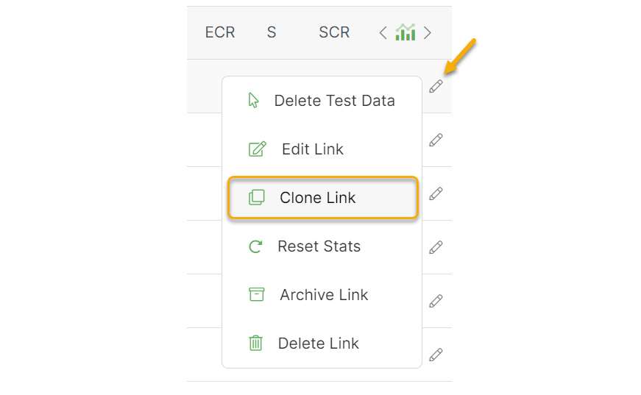This screenshot has height=395, width=641.
Task: Select Delete Test Data from the menu
Action: [x=334, y=101]
